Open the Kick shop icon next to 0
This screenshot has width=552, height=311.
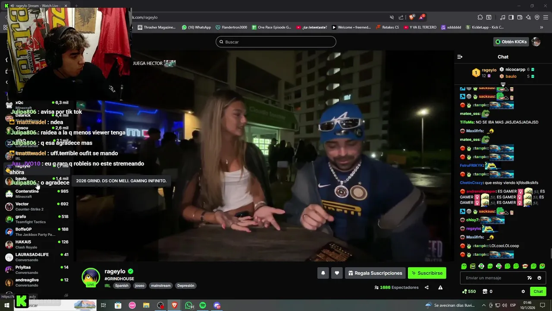pos(485,292)
